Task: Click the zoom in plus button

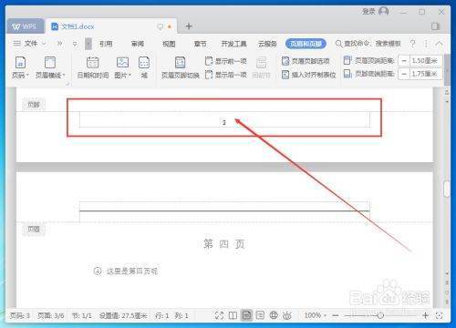Action: [425, 316]
